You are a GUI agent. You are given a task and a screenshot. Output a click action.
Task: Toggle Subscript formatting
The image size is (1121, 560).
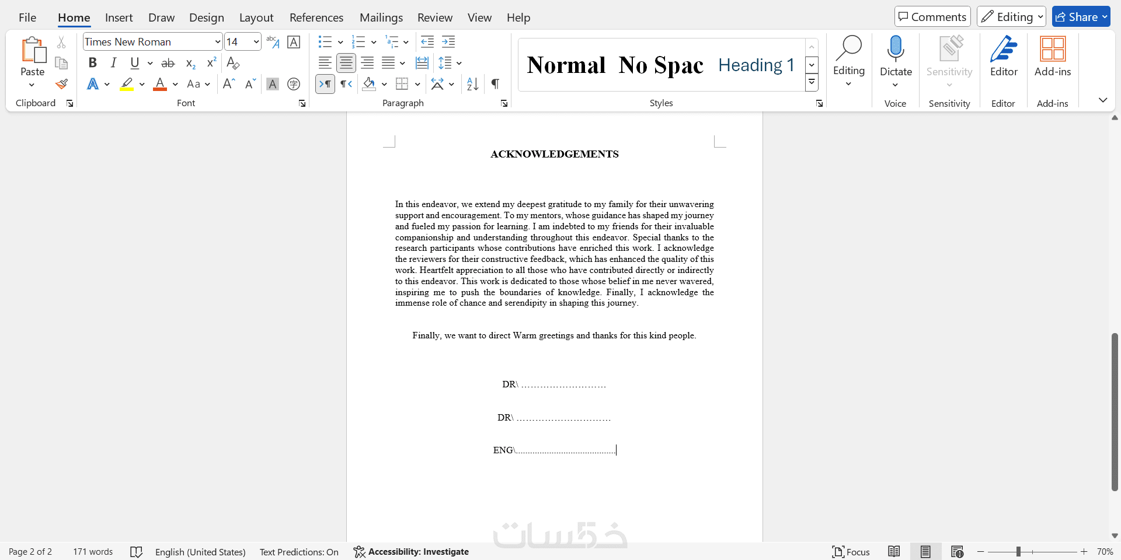[x=190, y=63]
